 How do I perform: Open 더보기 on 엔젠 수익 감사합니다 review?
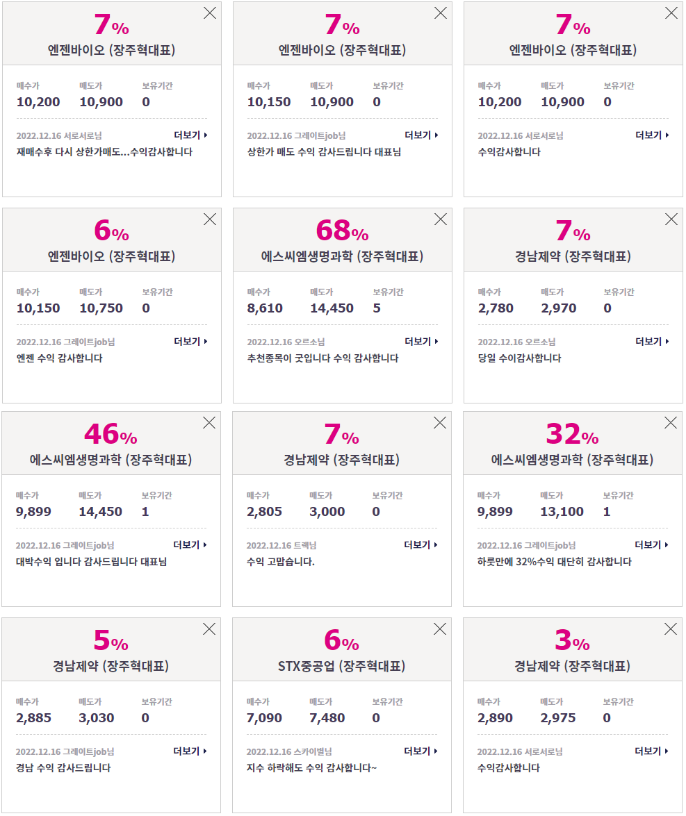[x=190, y=342]
